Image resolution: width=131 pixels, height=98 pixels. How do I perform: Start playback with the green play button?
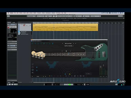[70, 85]
